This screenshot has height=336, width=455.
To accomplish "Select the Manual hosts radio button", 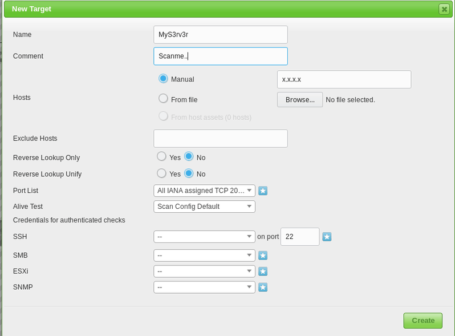I will click(x=164, y=79).
